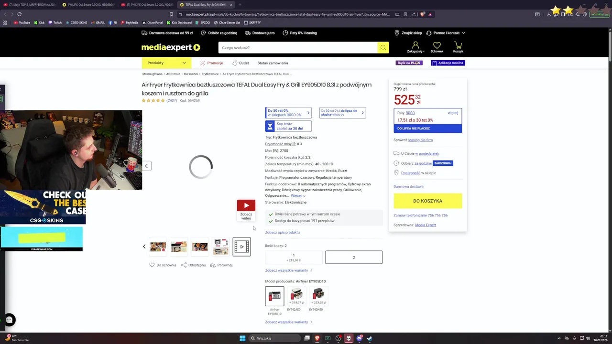Click Bądź na PLUS badge

point(409,63)
